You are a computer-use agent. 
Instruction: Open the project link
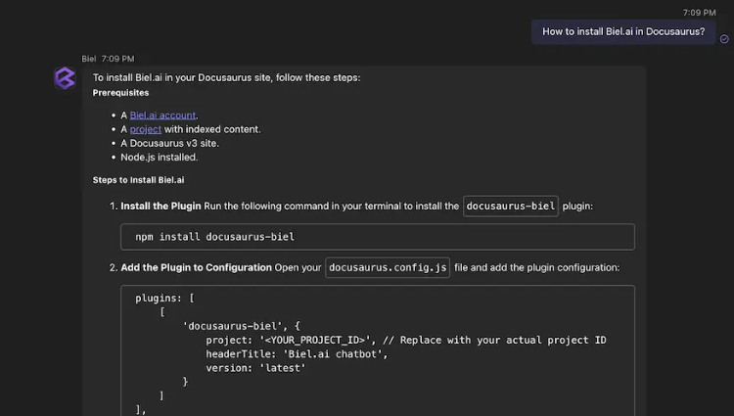point(146,129)
